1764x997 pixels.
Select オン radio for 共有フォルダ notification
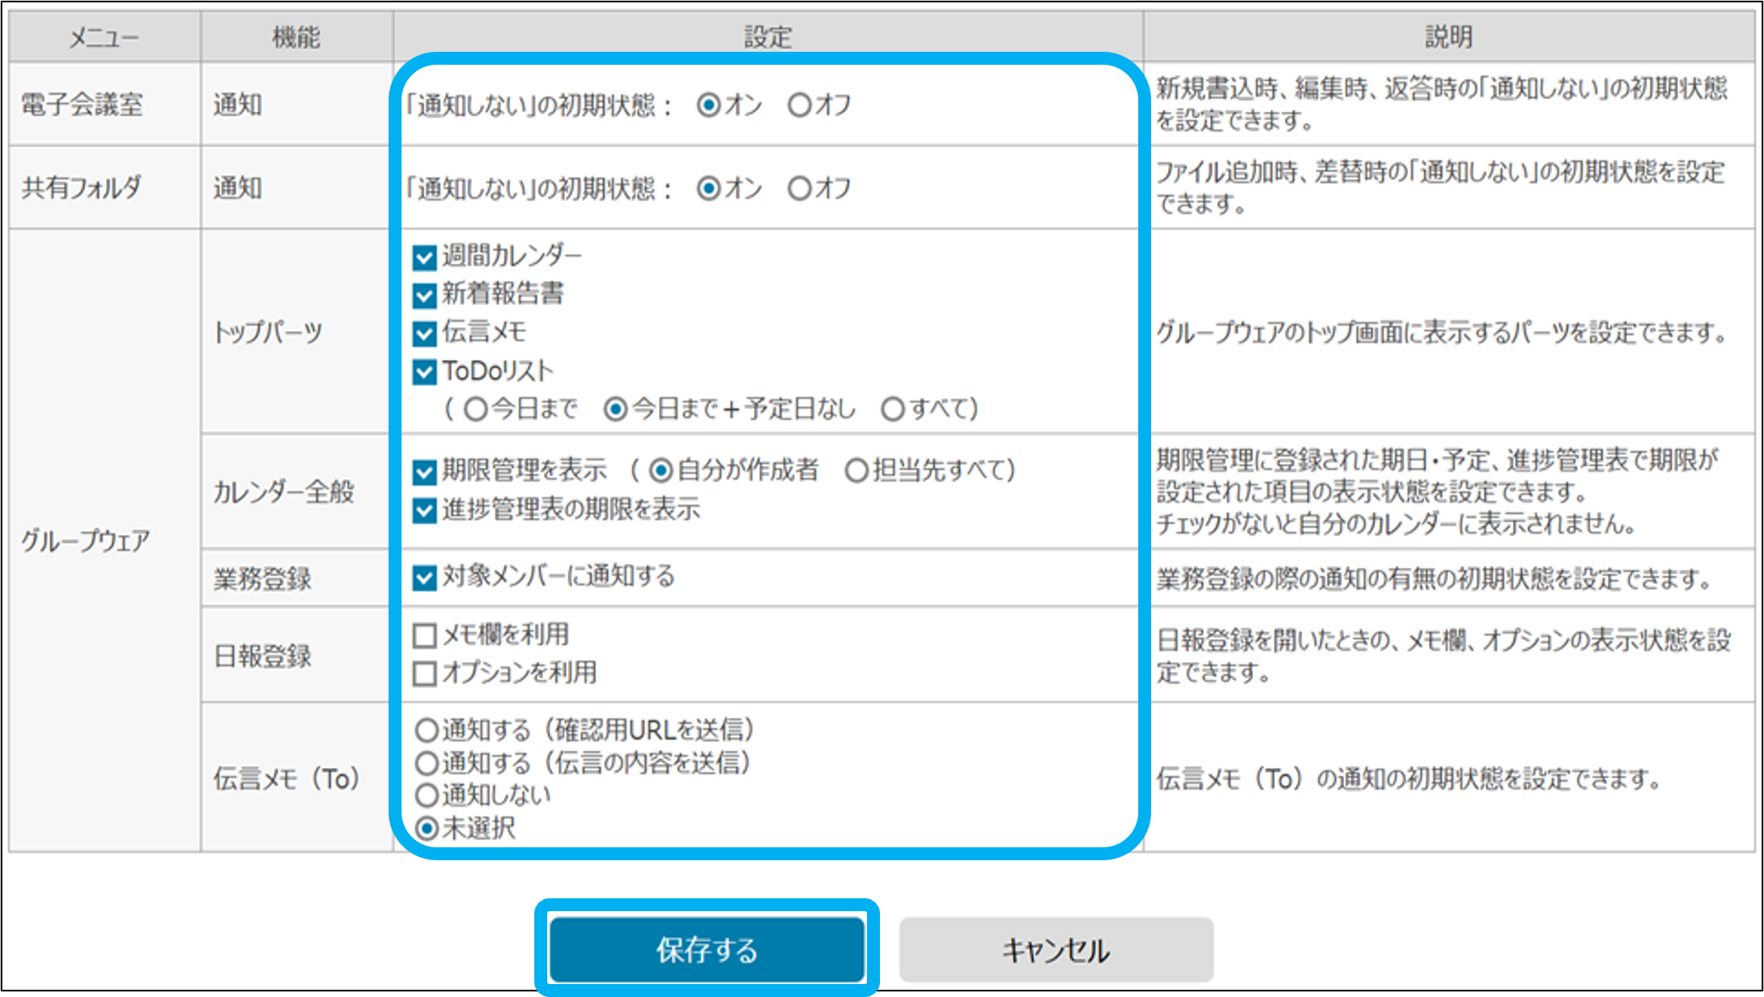708,189
